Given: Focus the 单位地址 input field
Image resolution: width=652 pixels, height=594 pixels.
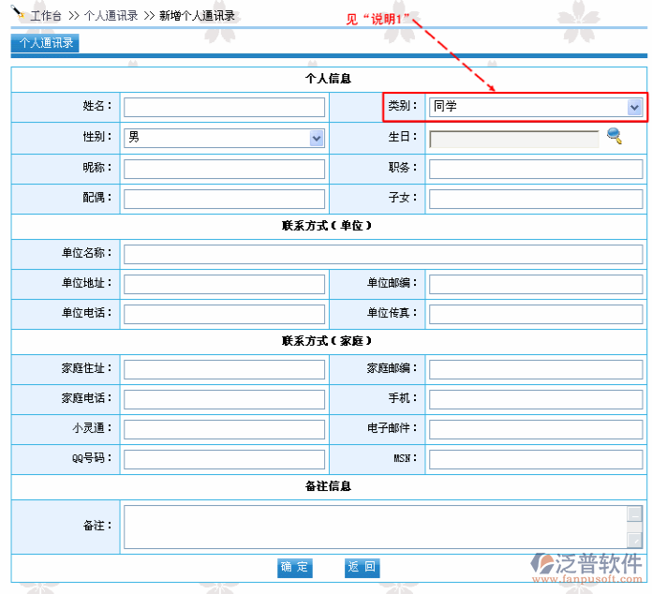Looking at the screenshot, I should point(224,284).
